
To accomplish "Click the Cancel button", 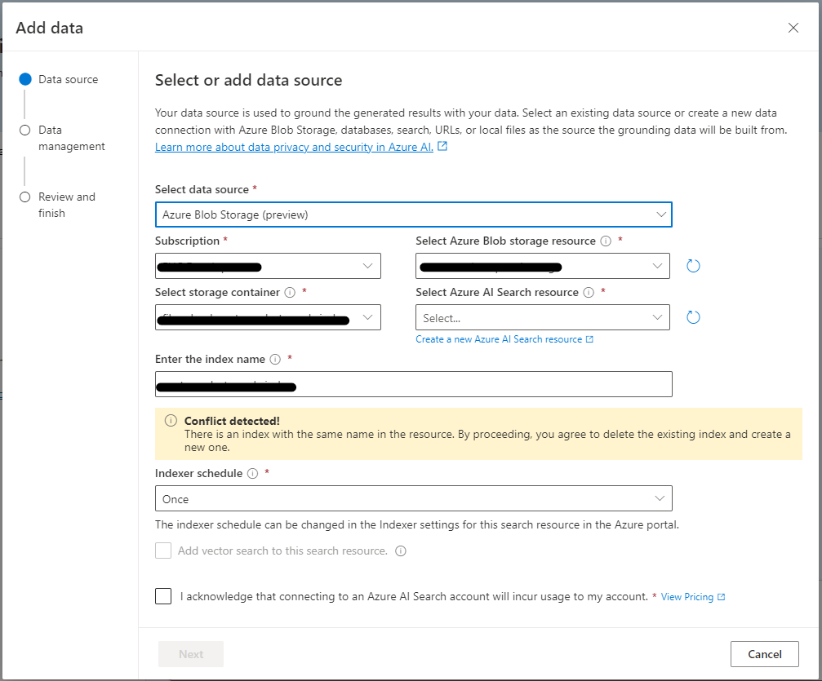I will click(x=764, y=654).
